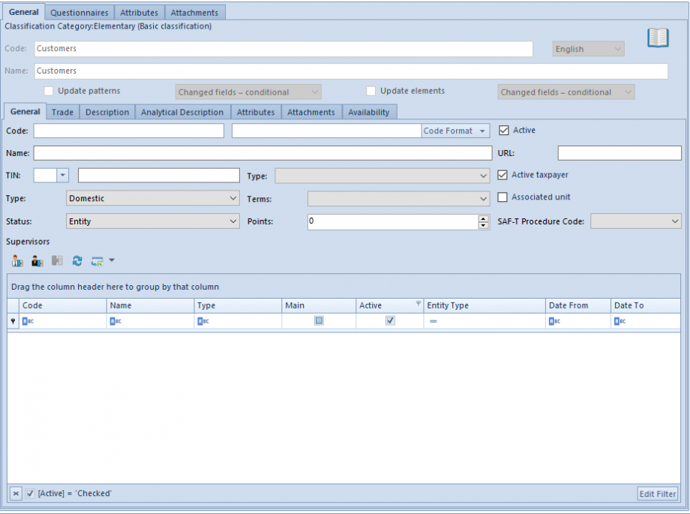
Task: Switch to the Questionnaires tab
Action: [79, 12]
